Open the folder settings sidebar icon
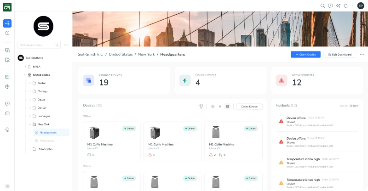 pyautogui.click(x=7, y=60)
